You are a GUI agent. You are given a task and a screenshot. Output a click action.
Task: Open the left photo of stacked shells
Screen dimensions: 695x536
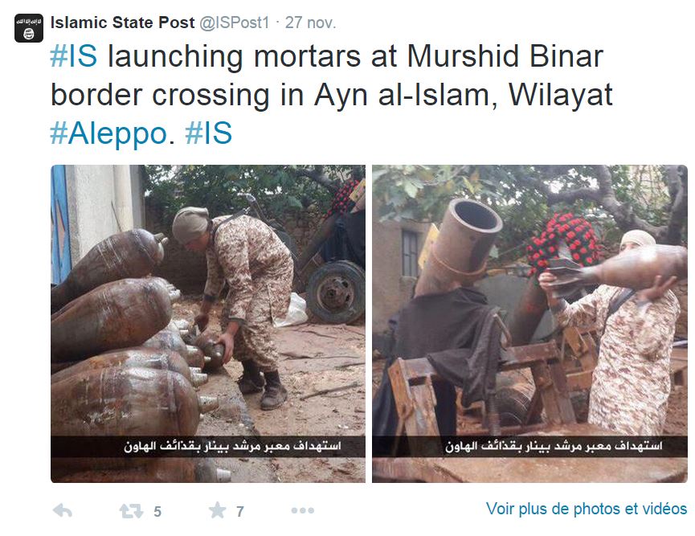tap(208, 324)
